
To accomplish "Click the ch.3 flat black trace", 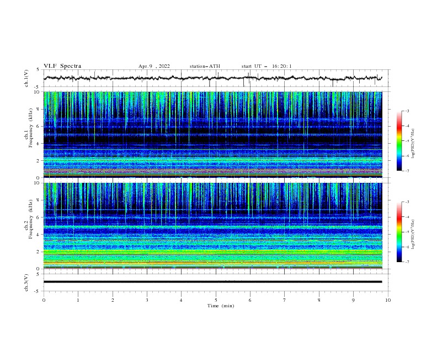I will tap(213, 282).
